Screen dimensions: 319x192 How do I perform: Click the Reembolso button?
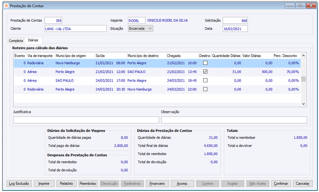coord(88,184)
